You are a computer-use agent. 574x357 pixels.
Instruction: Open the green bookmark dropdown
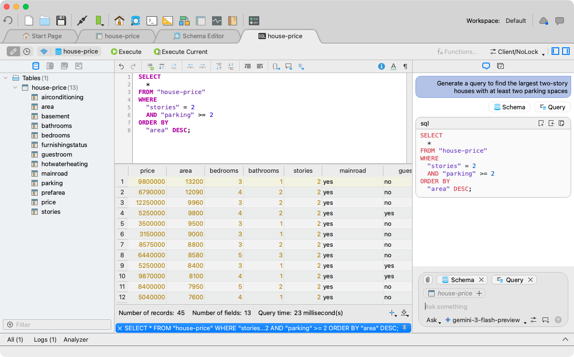point(99,21)
